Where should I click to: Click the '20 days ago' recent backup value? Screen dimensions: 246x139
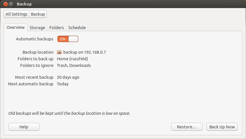coord(68,77)
